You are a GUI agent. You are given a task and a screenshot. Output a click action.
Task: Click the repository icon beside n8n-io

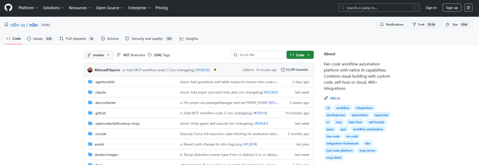click(6, 25)
